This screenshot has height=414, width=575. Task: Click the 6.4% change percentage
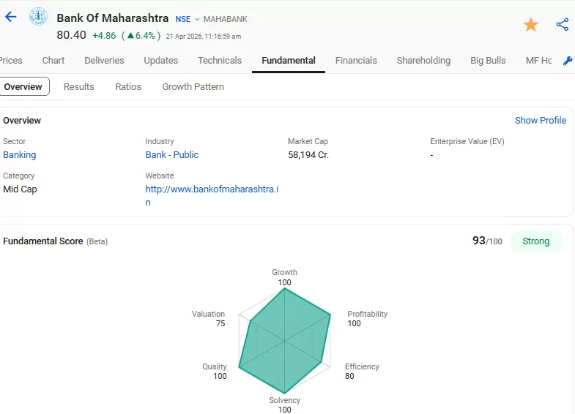(x=141, y=36)
